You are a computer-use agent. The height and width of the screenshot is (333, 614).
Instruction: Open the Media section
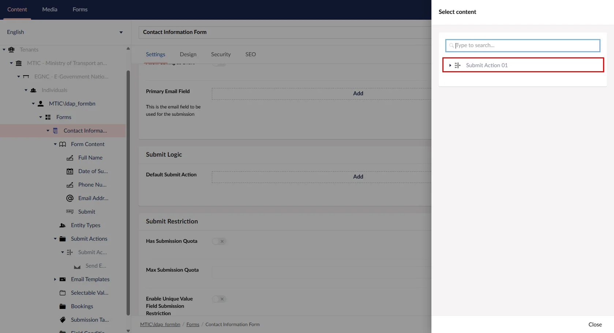point(50,9)
